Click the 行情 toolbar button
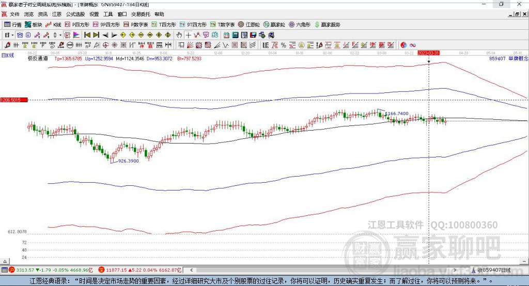 12,25
